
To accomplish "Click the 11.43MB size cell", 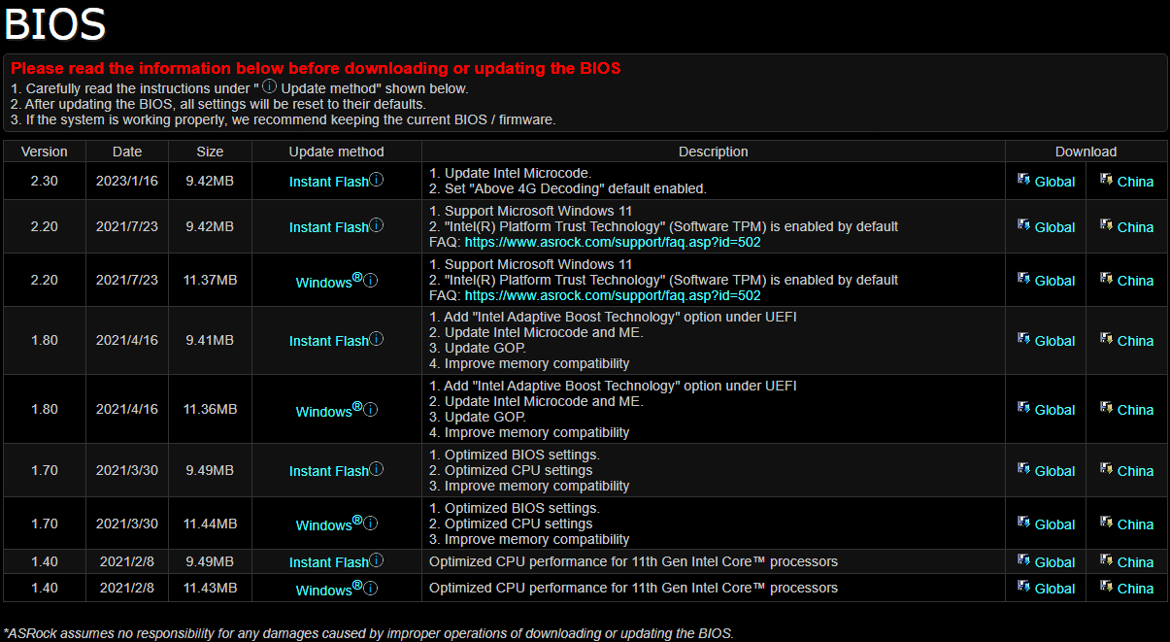I will (210, 588).
